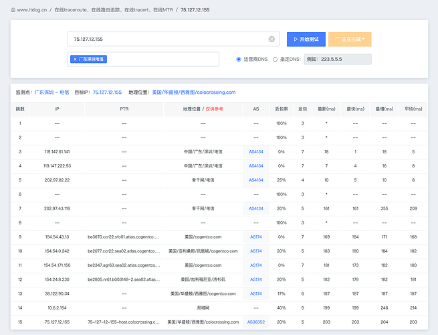
Task: Select IP cell 119.147.222.93
Action: coord(57,166)
